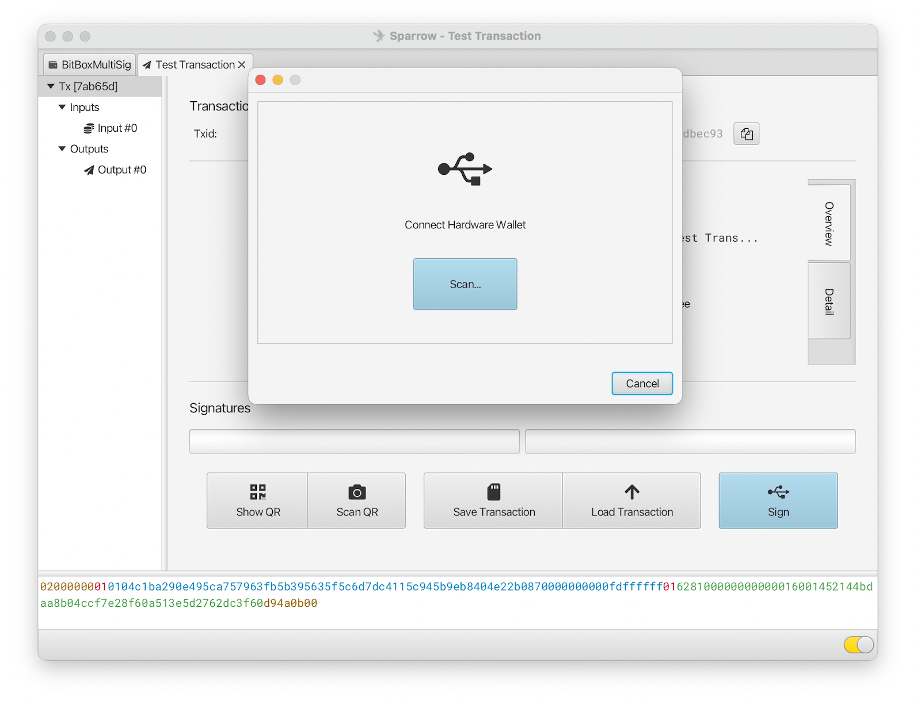921x708 pixels.
Task: Select the Outputs tree row
Action: 100,148
